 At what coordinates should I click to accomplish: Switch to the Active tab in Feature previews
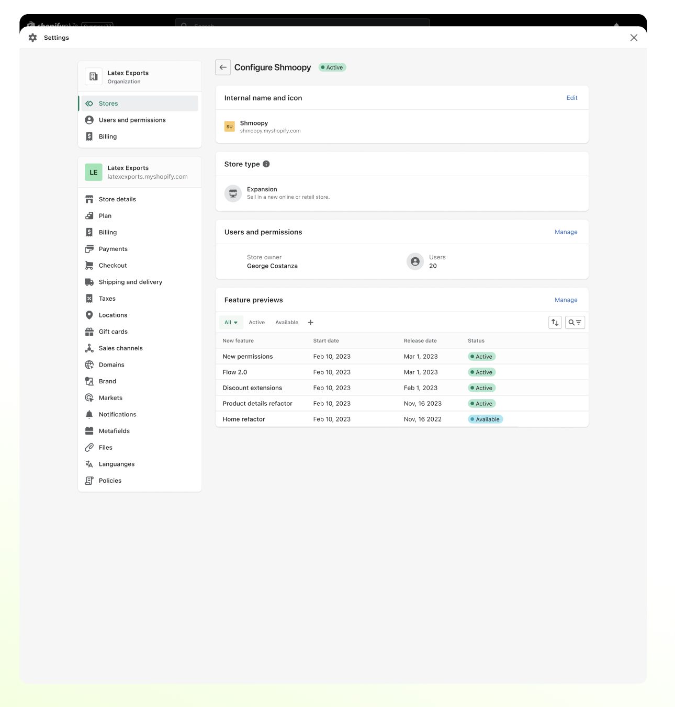pyautogui.click(x=257, y=323)
